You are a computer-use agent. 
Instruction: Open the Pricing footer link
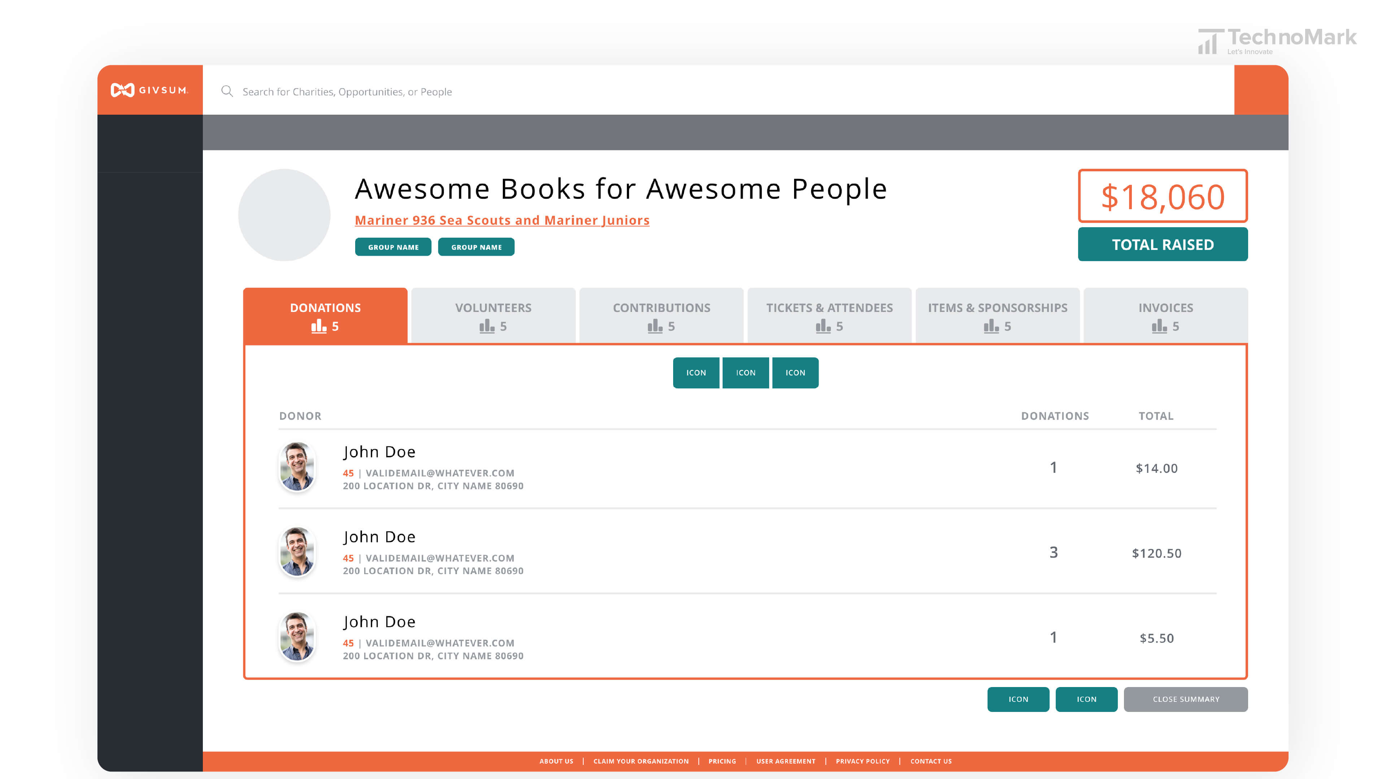tap(722, 761)
